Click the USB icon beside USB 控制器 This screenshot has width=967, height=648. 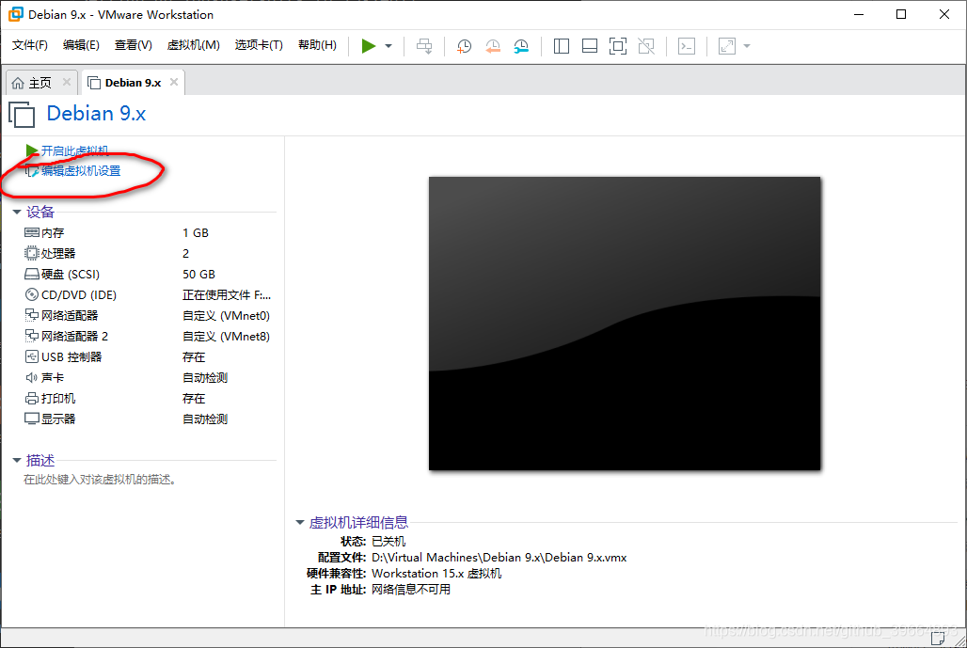(x=31, y=356)
